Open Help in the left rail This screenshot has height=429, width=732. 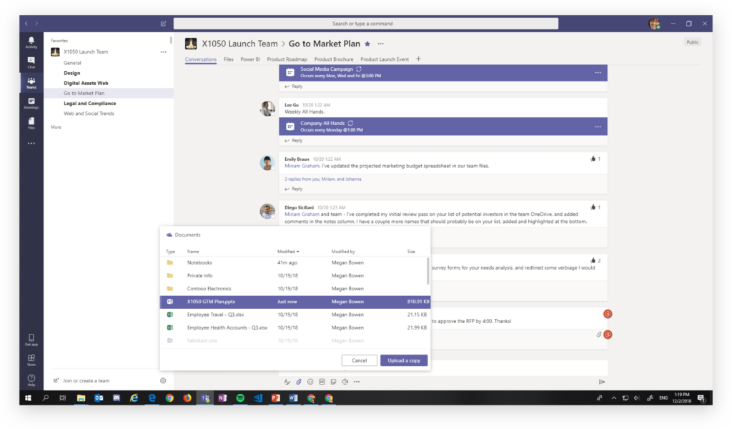[x=31, y=380]
